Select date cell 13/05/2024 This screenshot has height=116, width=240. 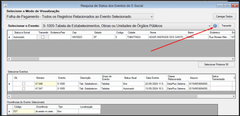point(155,88)
